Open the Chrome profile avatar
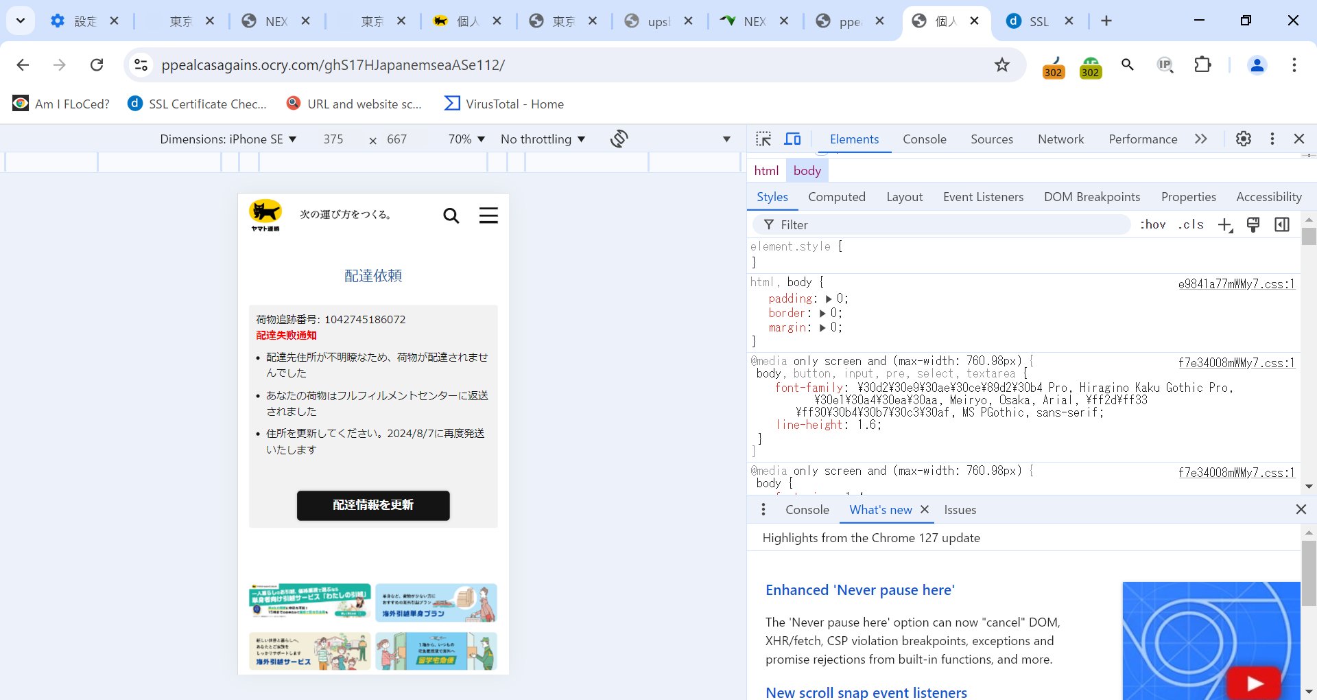The image size is (1317, 700). tap(1257, 65)
